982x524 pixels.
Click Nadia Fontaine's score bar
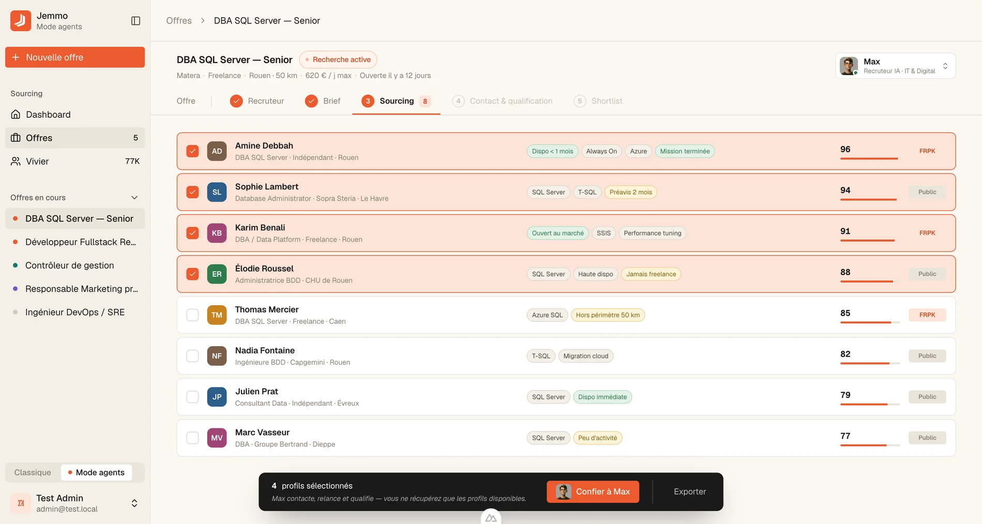[x=870, y=363]
